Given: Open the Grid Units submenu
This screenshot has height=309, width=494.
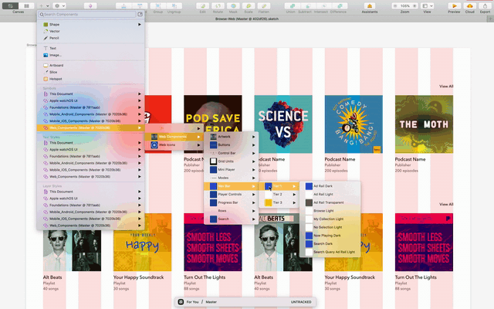Looking at the screenshot, I should [232, 161].
